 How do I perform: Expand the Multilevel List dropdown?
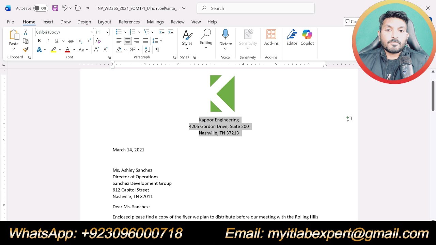coord(152,32)
